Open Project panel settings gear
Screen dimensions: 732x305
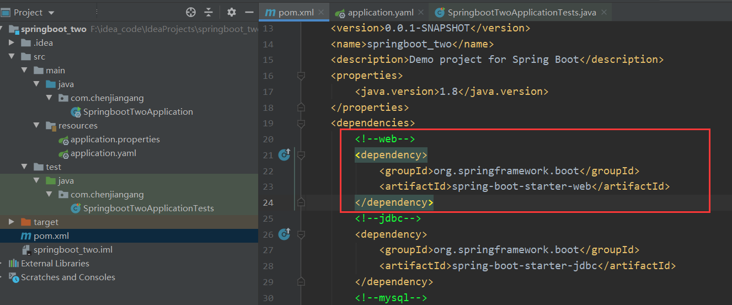pos(232,12)
